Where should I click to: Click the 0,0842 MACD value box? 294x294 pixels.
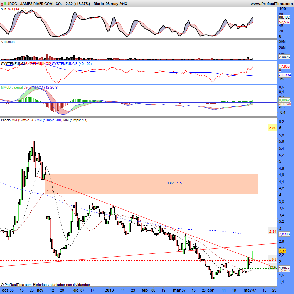[x=284, y=100]
